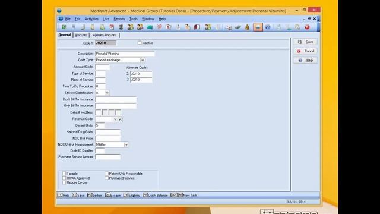380x214 pixels.
Task: Open the Activities menu
Action: point(91,18)
